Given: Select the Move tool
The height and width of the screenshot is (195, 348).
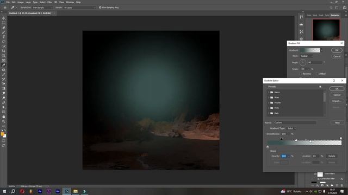Looking at the screenshot, I should pyautogui.click(x=4, y=18).
